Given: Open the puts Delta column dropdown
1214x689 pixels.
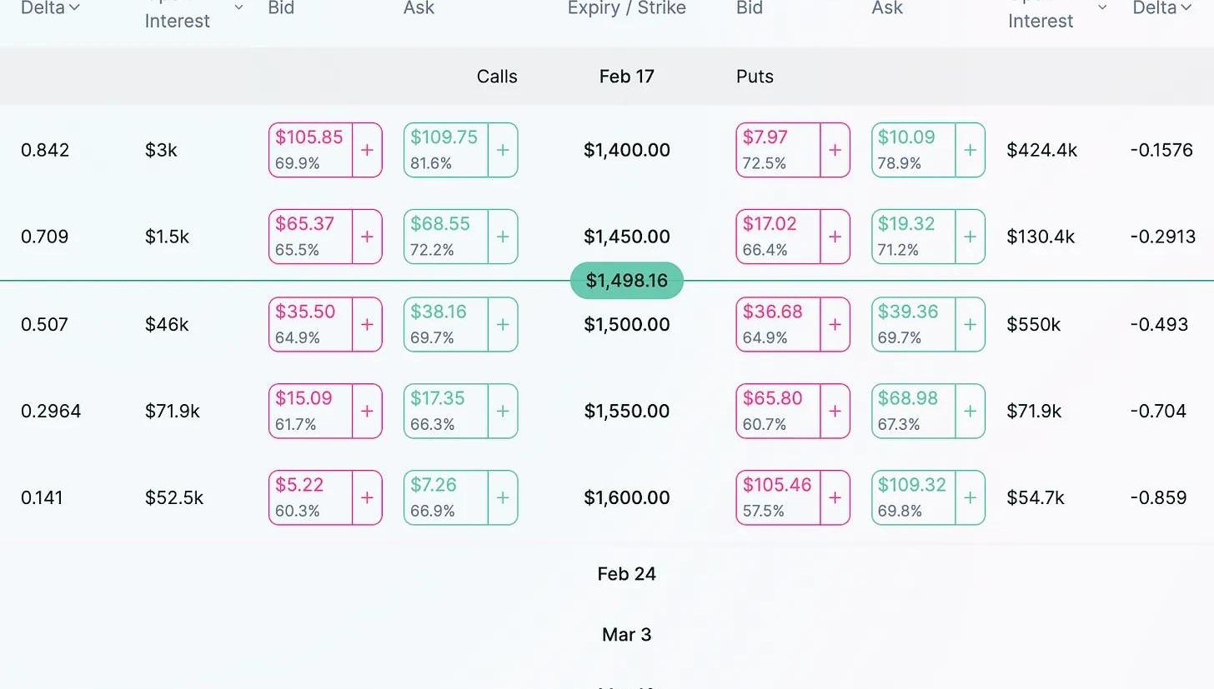Looking at the screenshot, I should (1186, 7).
